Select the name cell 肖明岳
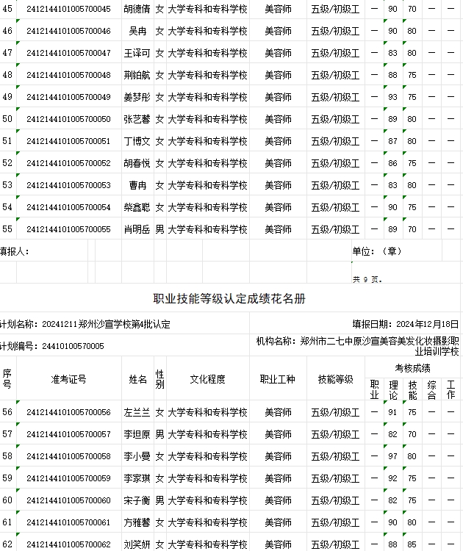The width and height of the screenshot is (463, 551). (x=137, y=229)
